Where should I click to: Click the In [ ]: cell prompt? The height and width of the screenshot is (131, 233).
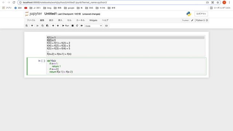[42, 61]
